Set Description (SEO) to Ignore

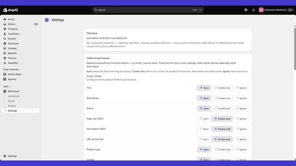[x=241, y=129]
